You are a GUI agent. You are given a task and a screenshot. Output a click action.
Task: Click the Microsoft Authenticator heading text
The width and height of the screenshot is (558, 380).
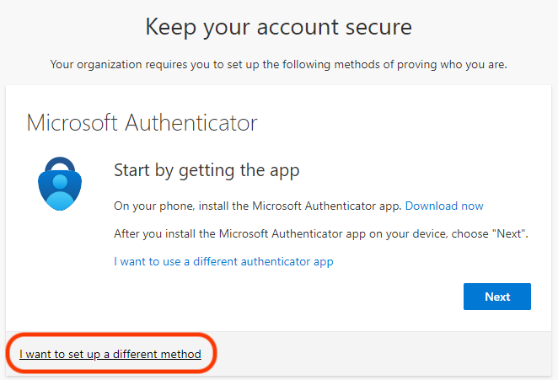coord(142,123)
